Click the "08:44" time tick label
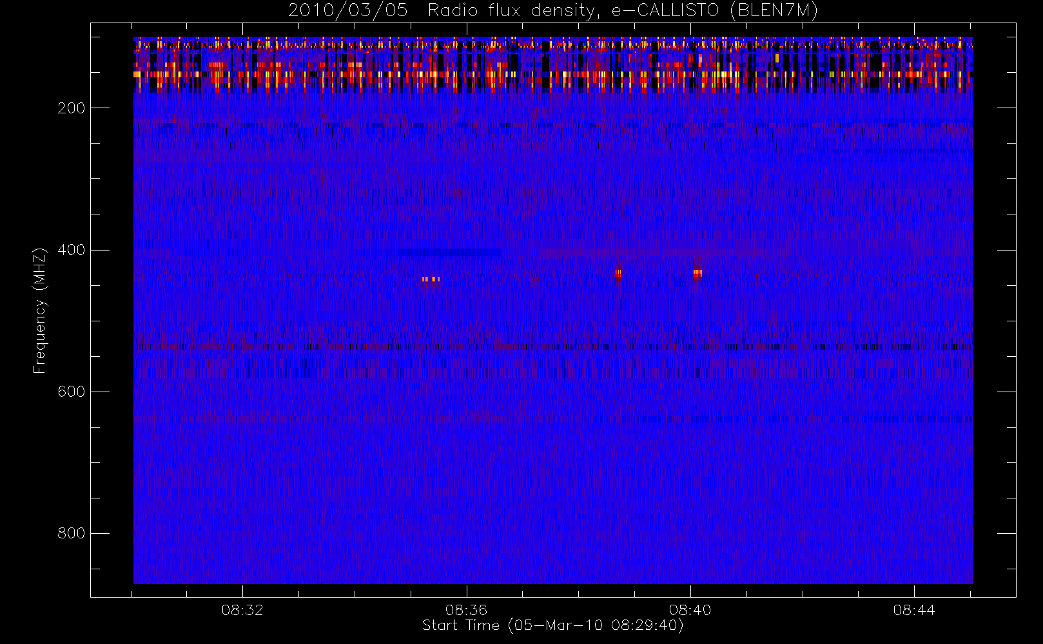Screen dimensions: 1043x644 tap(913, 610)
